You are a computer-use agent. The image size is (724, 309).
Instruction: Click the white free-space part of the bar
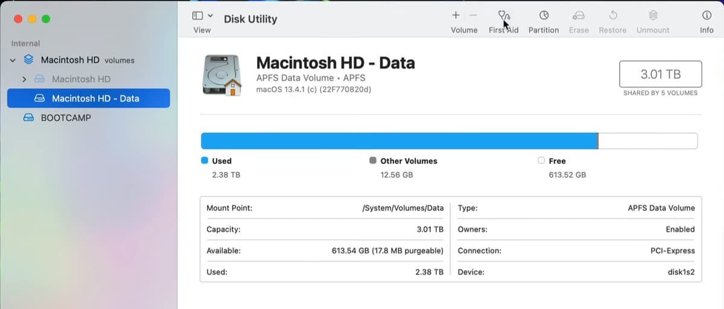pos(648,141)
